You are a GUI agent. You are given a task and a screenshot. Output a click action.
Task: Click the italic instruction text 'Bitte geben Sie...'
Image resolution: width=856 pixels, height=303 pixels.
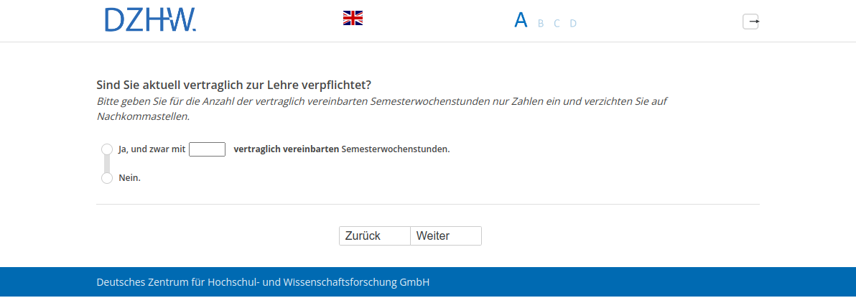381,101
